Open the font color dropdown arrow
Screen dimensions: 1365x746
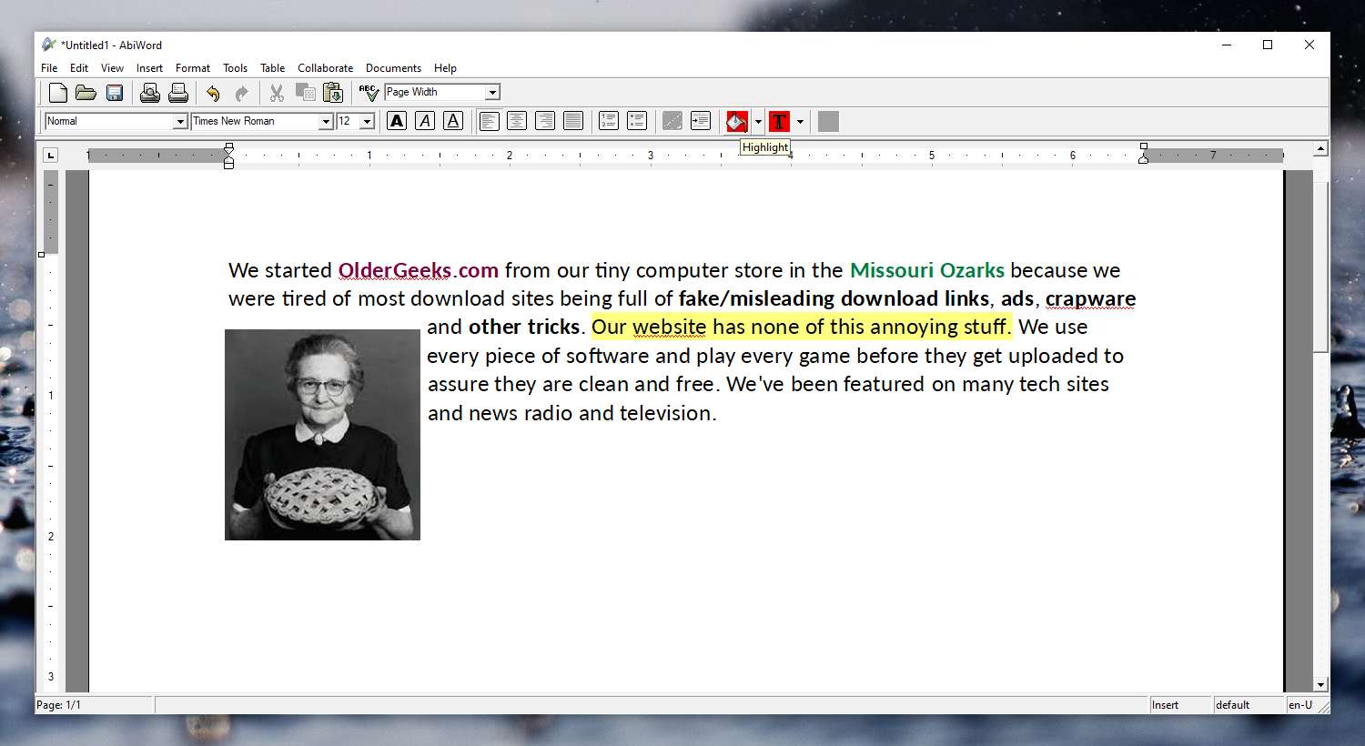[800, 122]
